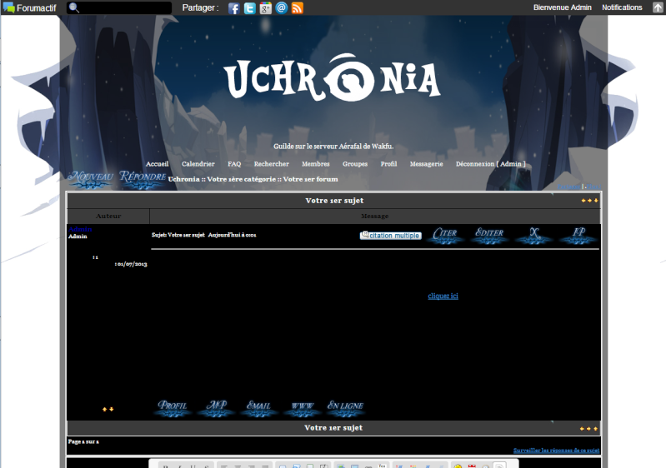Click the Forumactif logo icon
This screenshot has height=468, width=666.
8,7
